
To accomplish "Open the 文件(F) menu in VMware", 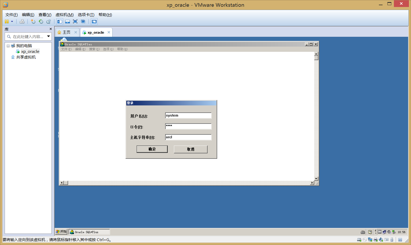I will 12,15.
